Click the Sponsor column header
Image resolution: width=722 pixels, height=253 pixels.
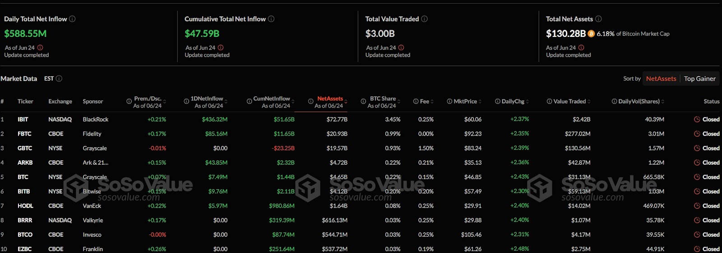click(93, 101)
